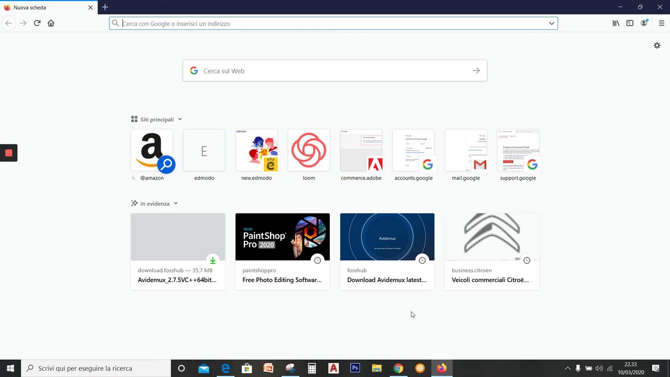Viewport: 670px width, 377px height.
Task: Open File Explorer from taskbar
Action: pyautogui.click(x=376, y=368)
